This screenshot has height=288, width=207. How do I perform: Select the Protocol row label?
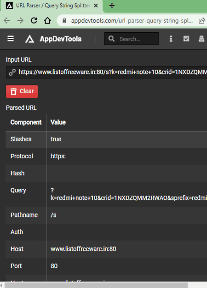coord(22,156)
